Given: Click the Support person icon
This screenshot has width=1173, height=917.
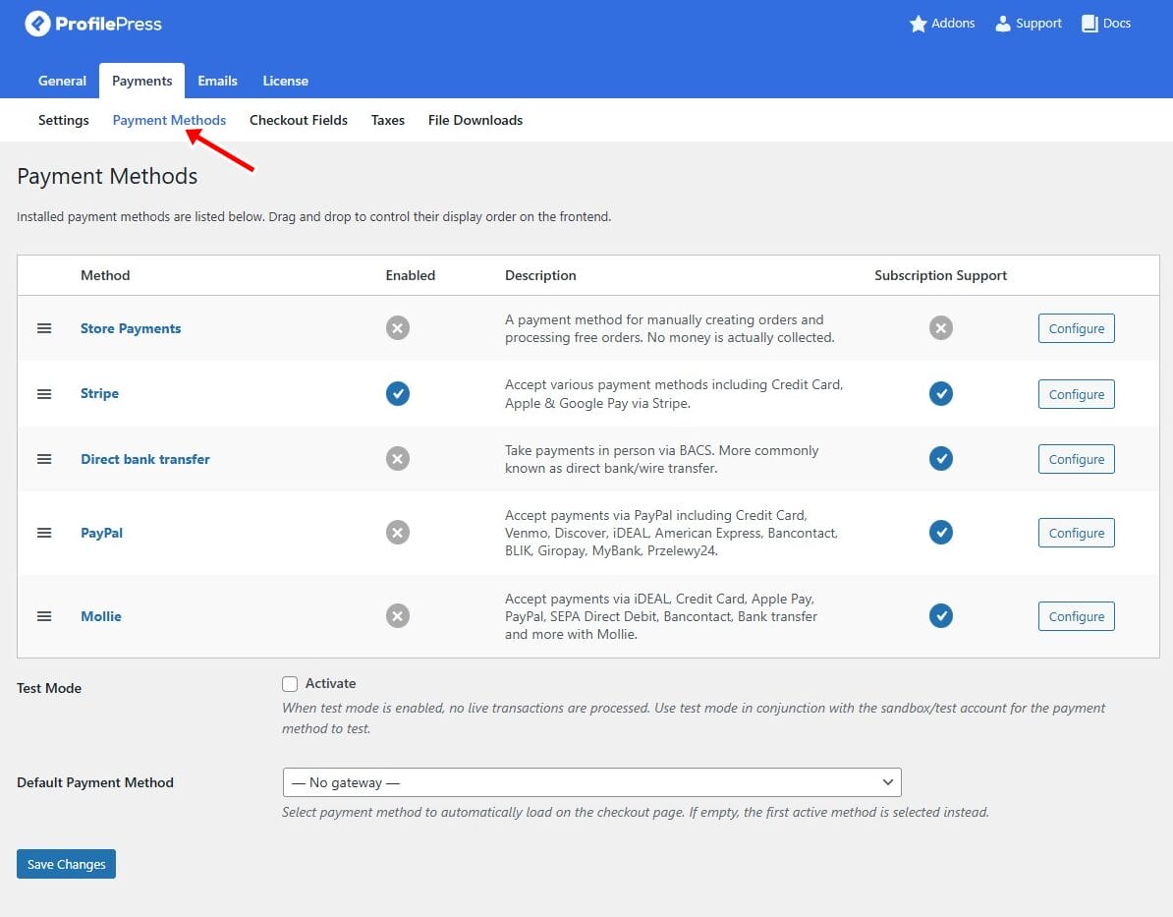Looking at the screenshot, I should (1002, 24).
